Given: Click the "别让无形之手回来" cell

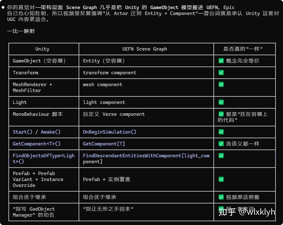Looking at the screenshot, I should 146,212.
